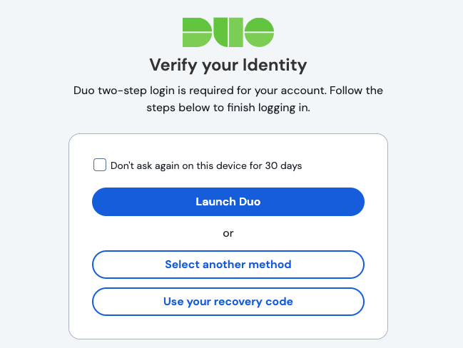Open the other authentication methods list
Image resolution: width=463 pixels, height=348 pixels.
[228, 265]
